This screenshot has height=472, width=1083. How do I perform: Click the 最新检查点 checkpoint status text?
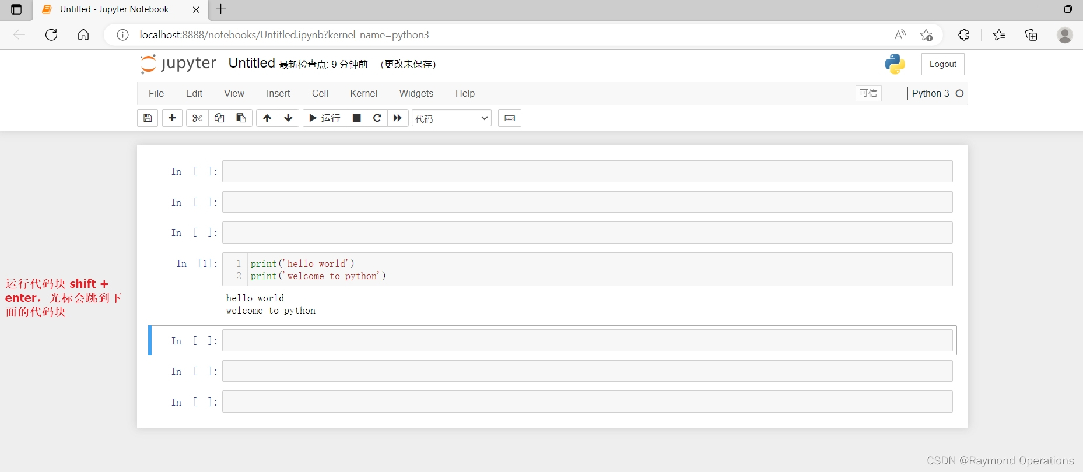[x=323, y=64]
